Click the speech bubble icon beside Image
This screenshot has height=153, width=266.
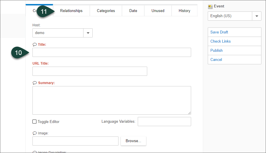35,133
